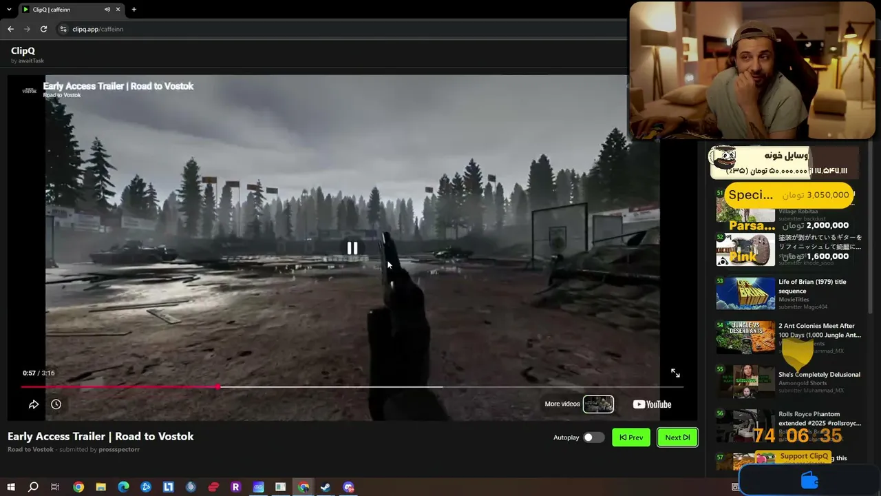Open the More videos thumbnail
The width and height of the screenshot is (881, 496).
point(598,404)
